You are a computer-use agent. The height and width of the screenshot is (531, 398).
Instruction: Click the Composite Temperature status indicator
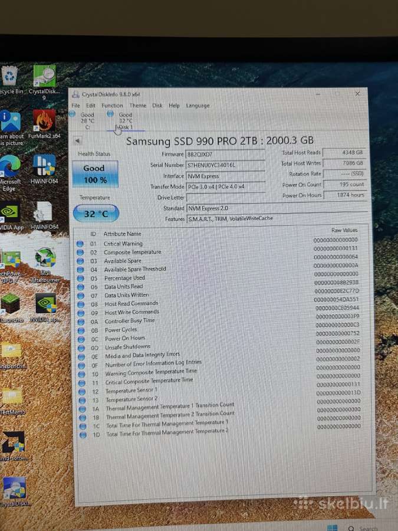tap(80, 253)
